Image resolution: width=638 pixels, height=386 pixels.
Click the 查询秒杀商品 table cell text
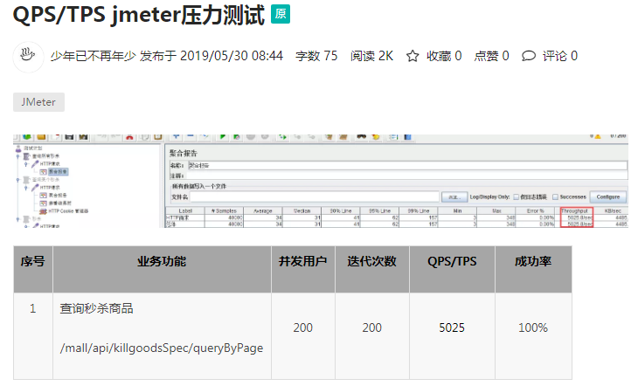(96, 308)
